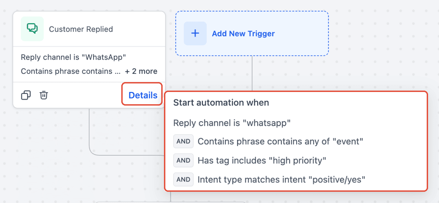Click the AND badge before Intent type
439x203 pixels.
pos(183,179)
